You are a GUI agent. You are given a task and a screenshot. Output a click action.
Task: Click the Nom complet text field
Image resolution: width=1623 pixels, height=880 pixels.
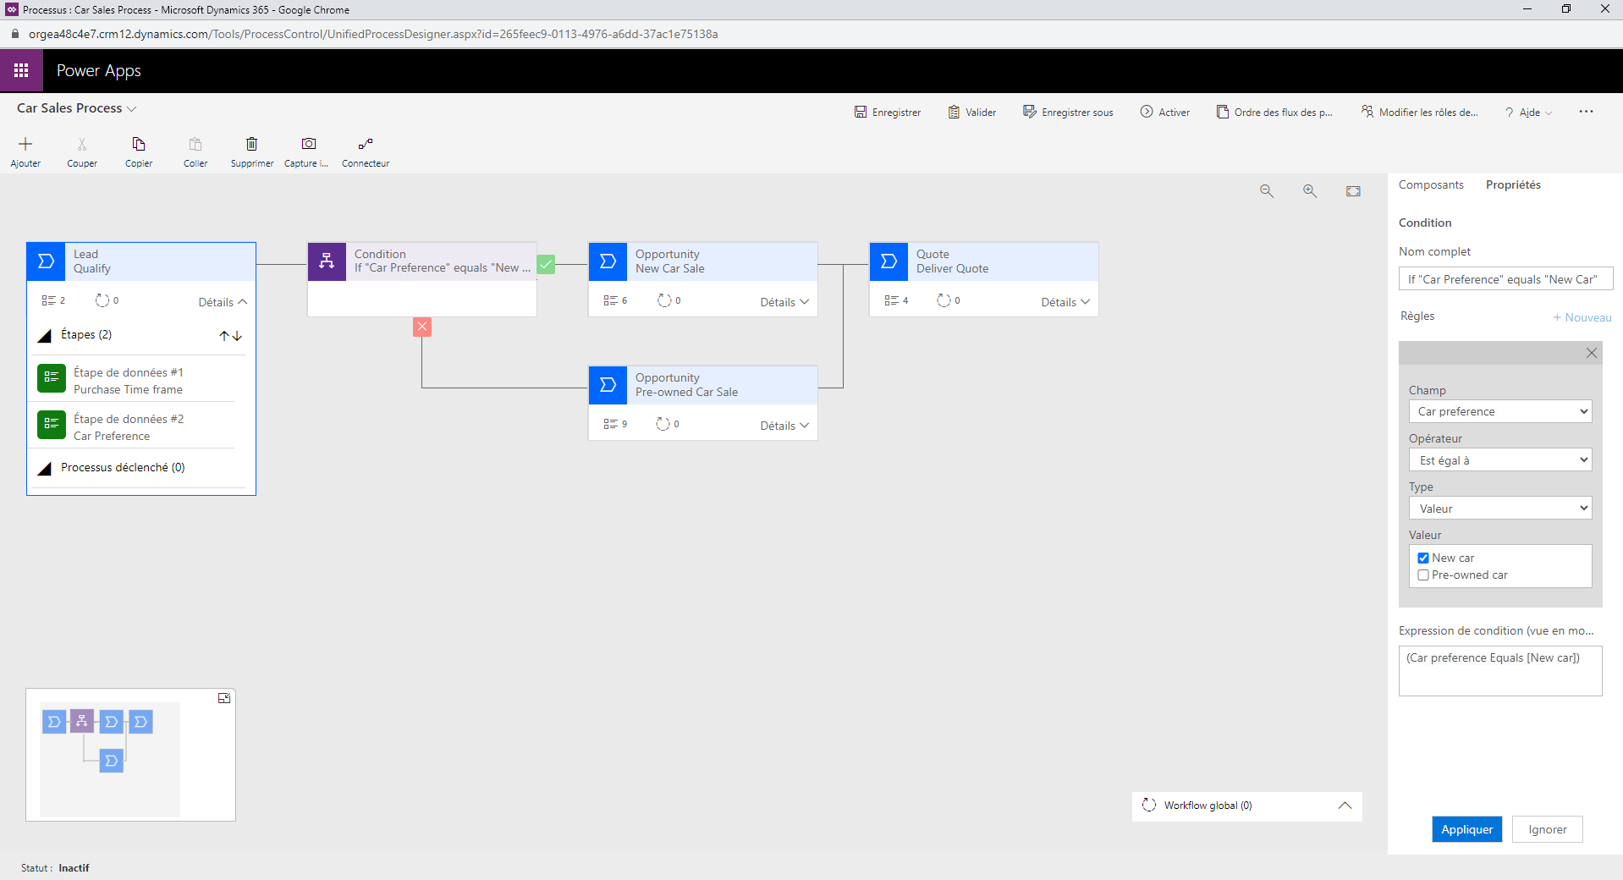tap(1505, 279)
